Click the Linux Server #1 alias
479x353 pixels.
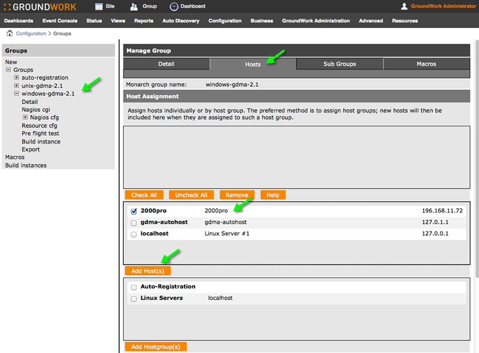(227, 233)
